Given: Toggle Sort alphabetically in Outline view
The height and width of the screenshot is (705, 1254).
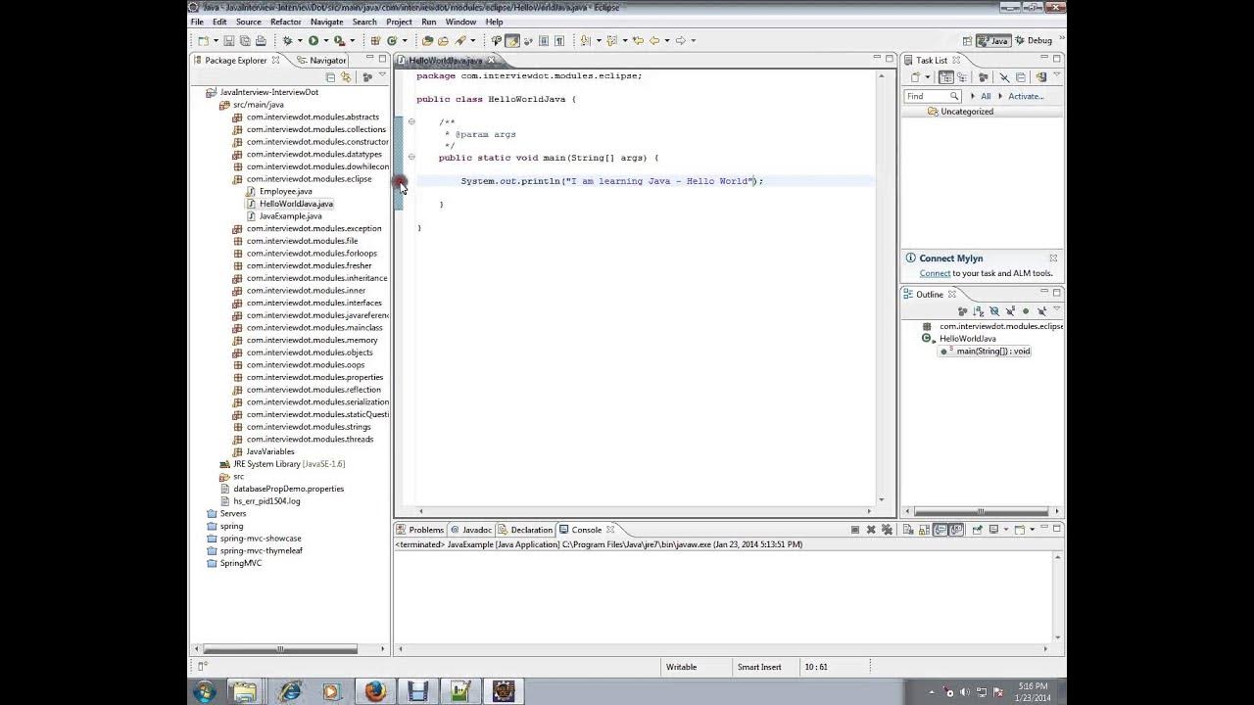Looking at the screenshot, I should click(x=978, y=311).
